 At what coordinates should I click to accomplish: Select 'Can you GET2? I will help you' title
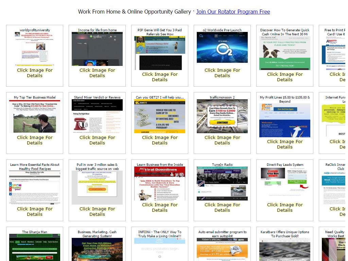pos(160,98)
